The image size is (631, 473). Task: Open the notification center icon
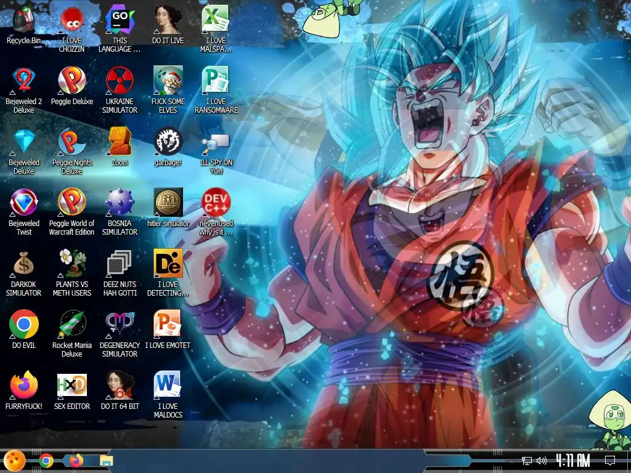pyautogui.click(x=610, y=461)
